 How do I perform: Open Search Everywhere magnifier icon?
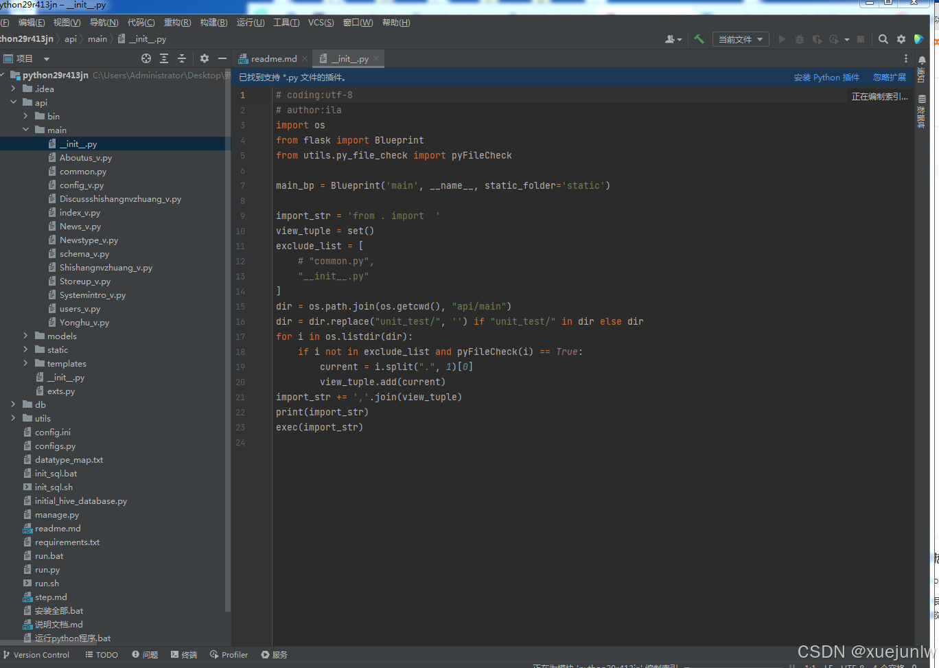click(883, 39)
